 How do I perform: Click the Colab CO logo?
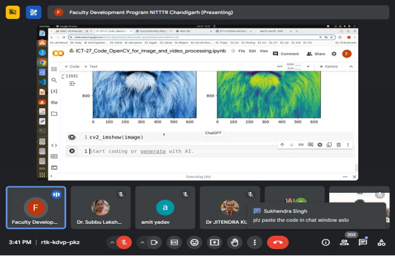point(58,53)
